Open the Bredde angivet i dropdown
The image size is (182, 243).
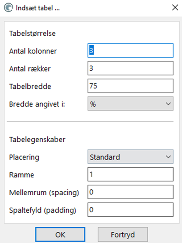(x=130, y=104)
